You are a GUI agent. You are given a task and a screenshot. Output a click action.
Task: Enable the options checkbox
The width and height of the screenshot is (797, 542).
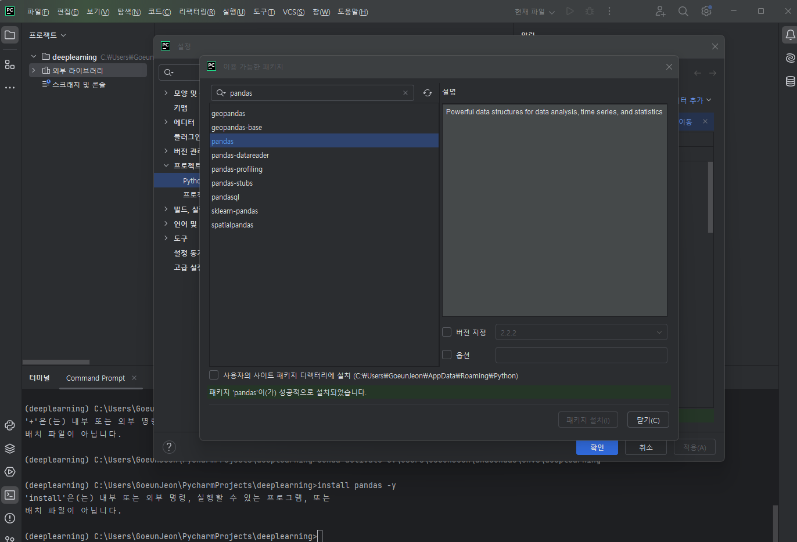[x=447, y=355]
